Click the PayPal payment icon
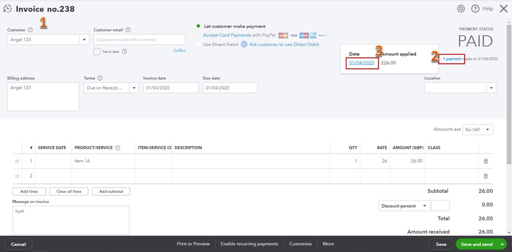Image resolution: width=512 pixels, height=252 pixels. point(322,35)
